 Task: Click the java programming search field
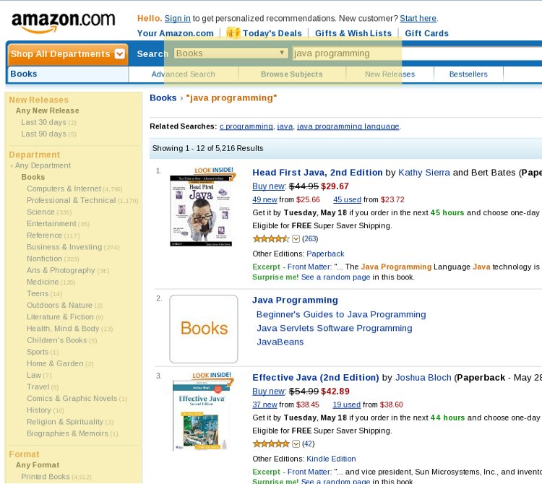tap(417, 53)
